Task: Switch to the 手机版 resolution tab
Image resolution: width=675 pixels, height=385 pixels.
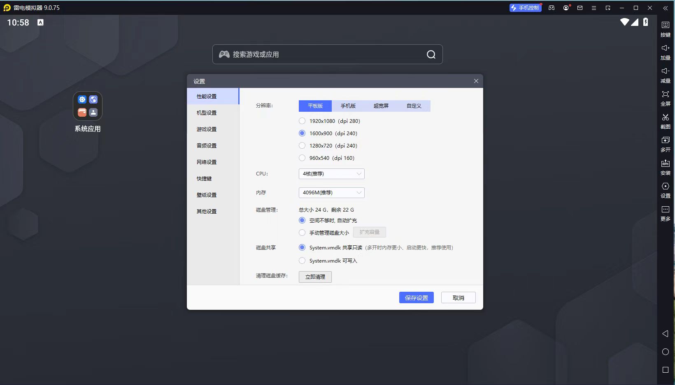Action: [348, 106]
